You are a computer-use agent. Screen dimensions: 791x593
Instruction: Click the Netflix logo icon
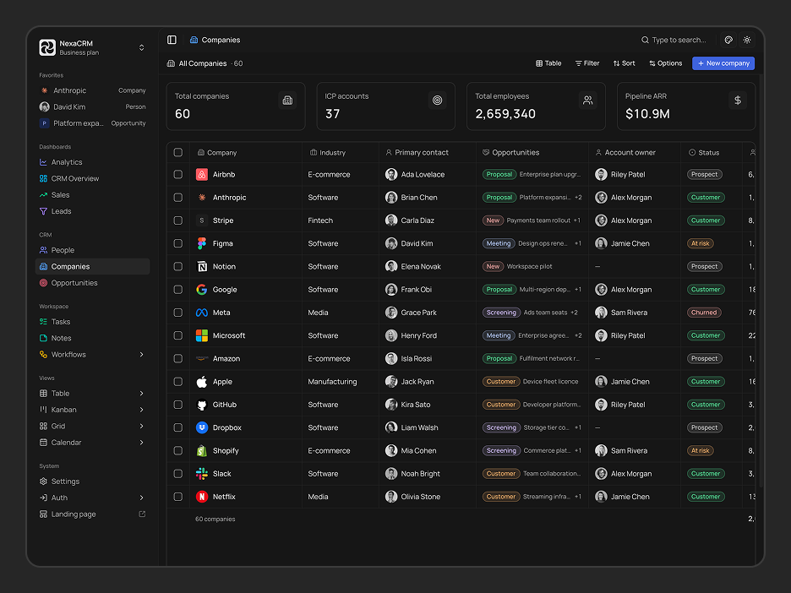(x=202, y=497)
